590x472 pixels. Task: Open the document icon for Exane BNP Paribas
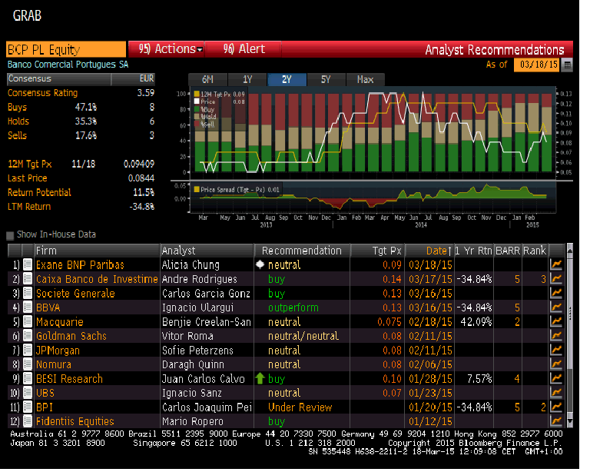(28, 264)
